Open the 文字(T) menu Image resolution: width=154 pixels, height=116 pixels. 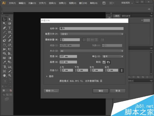click(43, 3)
